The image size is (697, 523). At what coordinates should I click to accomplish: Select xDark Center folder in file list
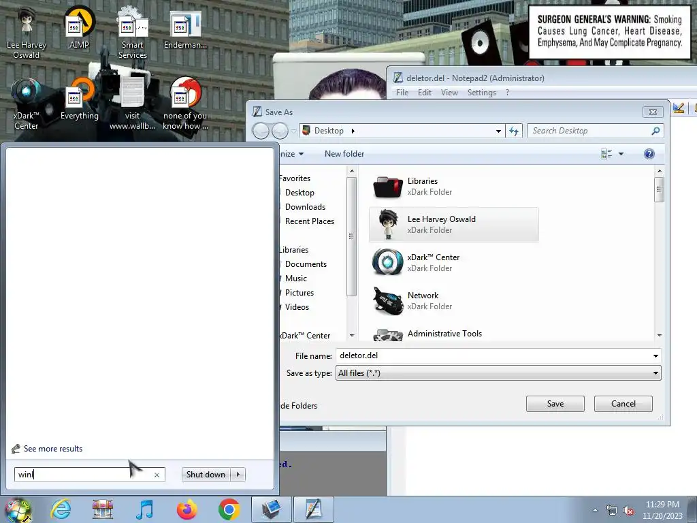pyautogui.click(x=453, y=263)
